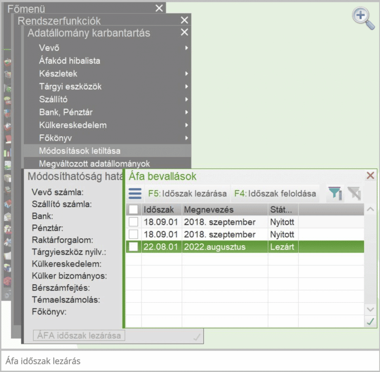The height and width of the screenshot is (372, 380).
Task: Click the Szállító számla: label
Action: tap(62, 205)
